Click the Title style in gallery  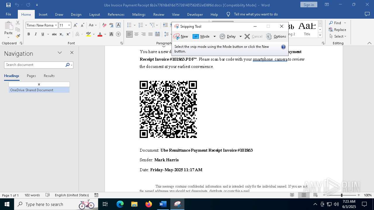pyautogui.click(x=307, y=29)
